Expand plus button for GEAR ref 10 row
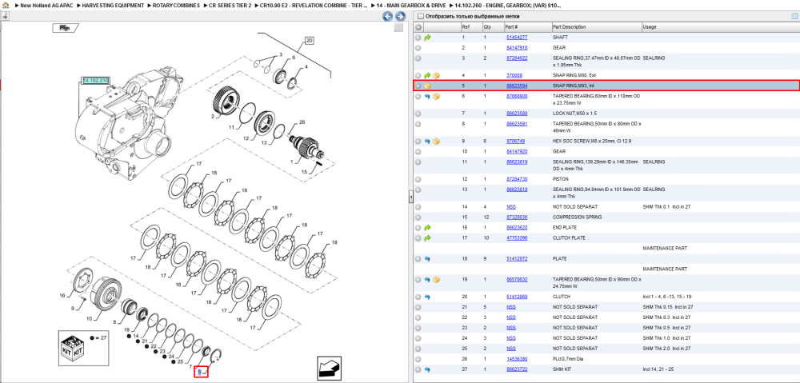The image size is (800, 383). [x=418, y=151]
